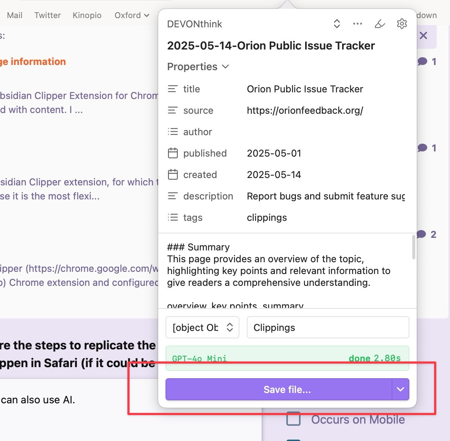Click the X close icon at top right
Viewport: 450px width, 441px height.
(423, 36)
